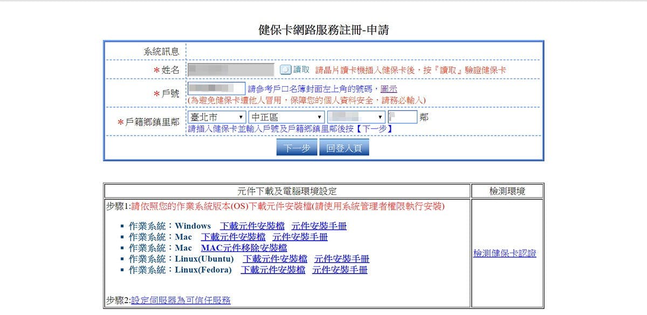Click the 檢測健保卡認證 link
647x315 pixels.
(505, 253)
